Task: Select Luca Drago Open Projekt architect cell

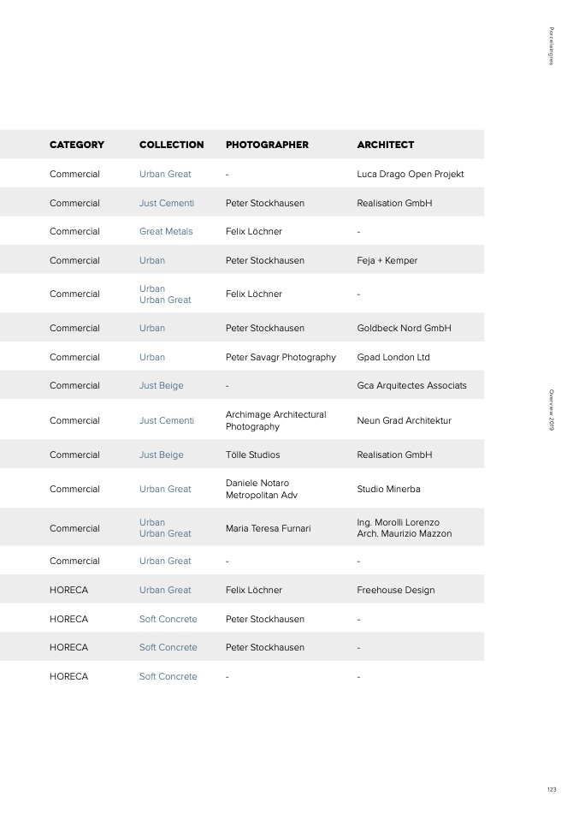Action: click(411, 174)
